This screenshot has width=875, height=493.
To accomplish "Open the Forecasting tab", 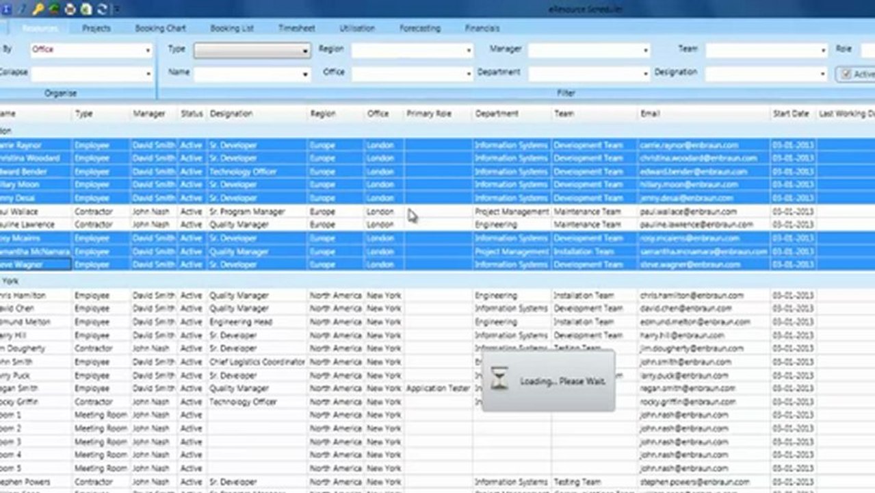I will [420, 28].
